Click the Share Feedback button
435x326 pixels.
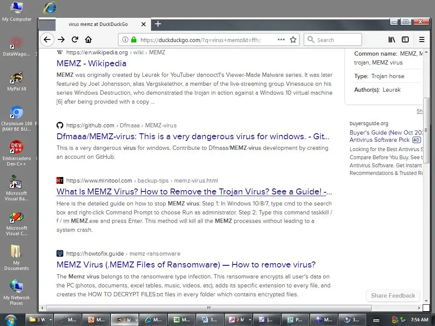(393, 295)
